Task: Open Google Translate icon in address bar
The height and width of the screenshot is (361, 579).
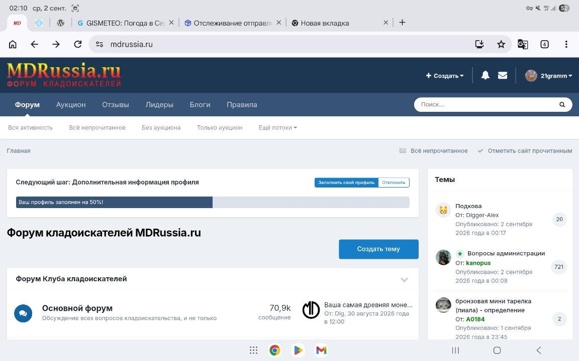Action: point(523,44)
